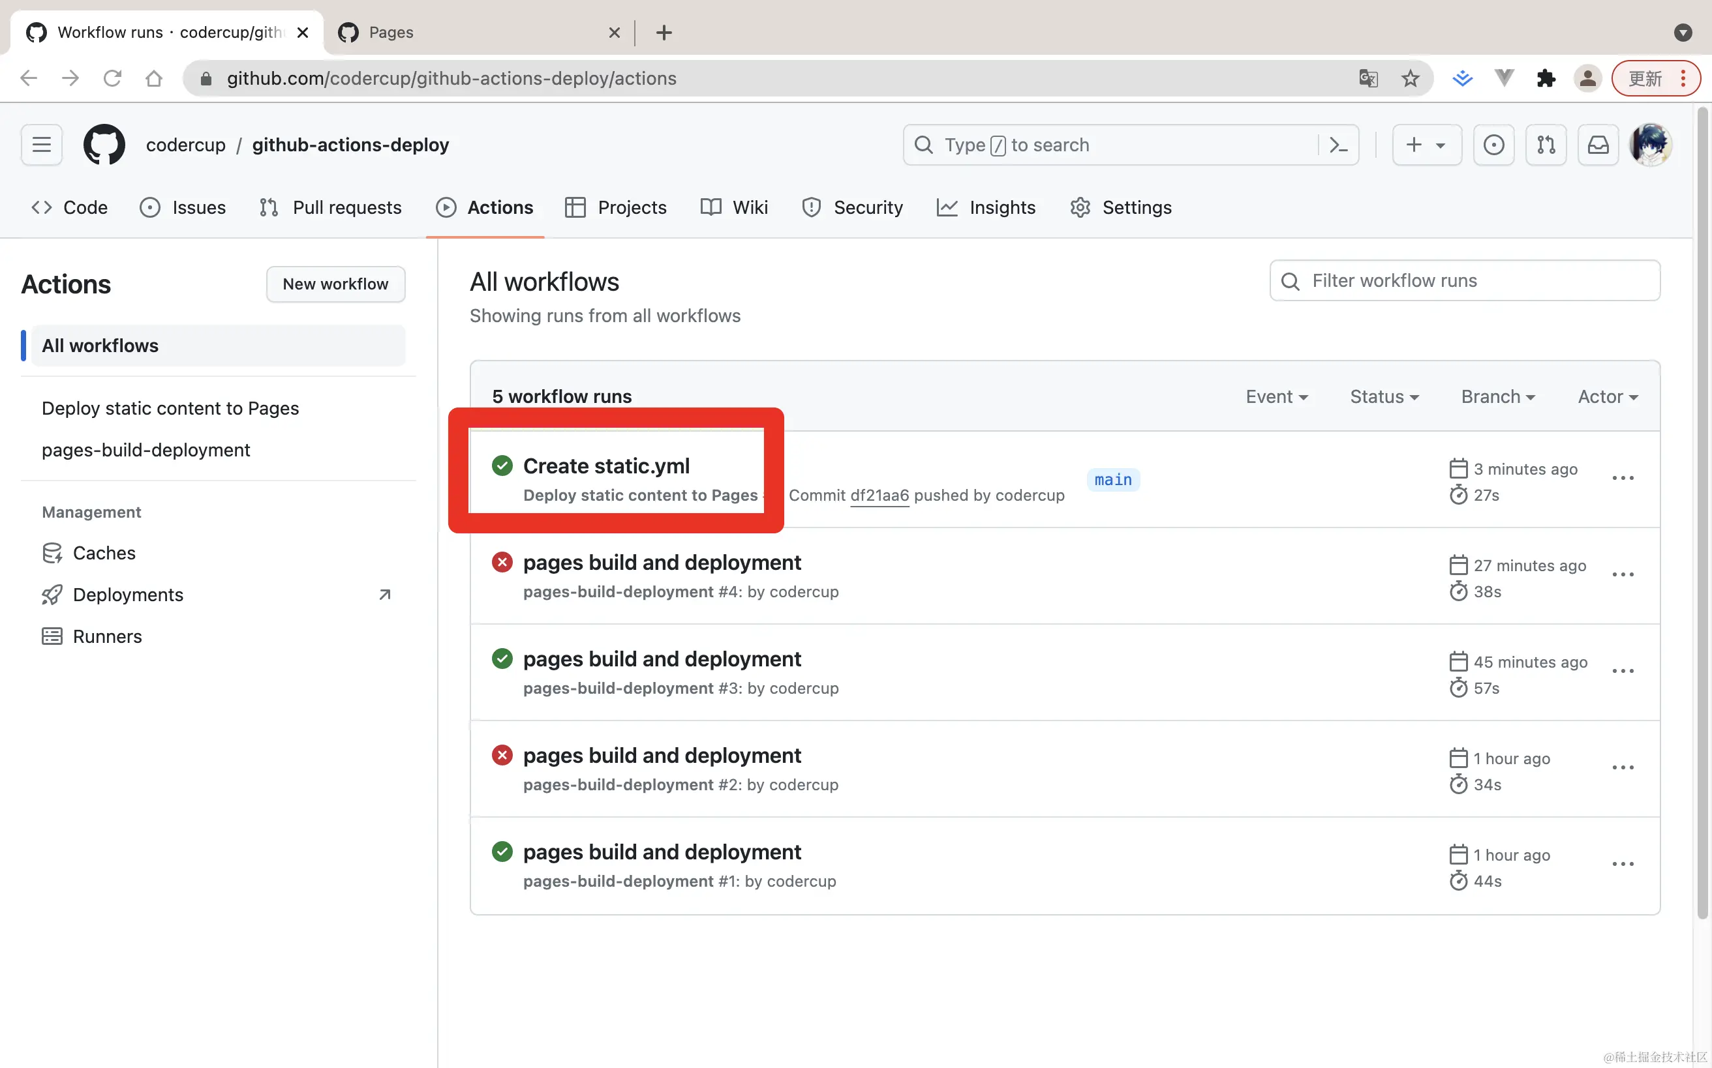Open the Chrome profile icon
This screenshot has height=1068, width=1712.
pyautogui.click(x=1587, y=78)
